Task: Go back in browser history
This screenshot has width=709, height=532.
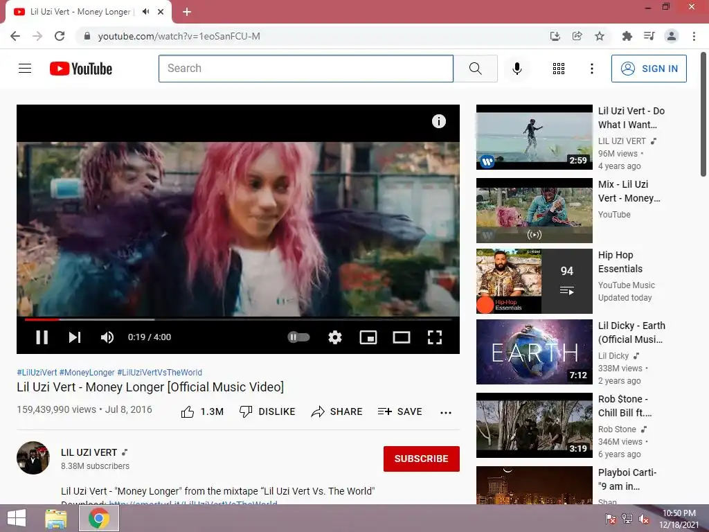Action: (x=15, y=36)
